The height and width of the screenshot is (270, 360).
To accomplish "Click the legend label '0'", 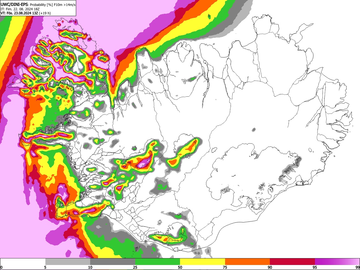I will pyautogui.click(x=2, y=267).
